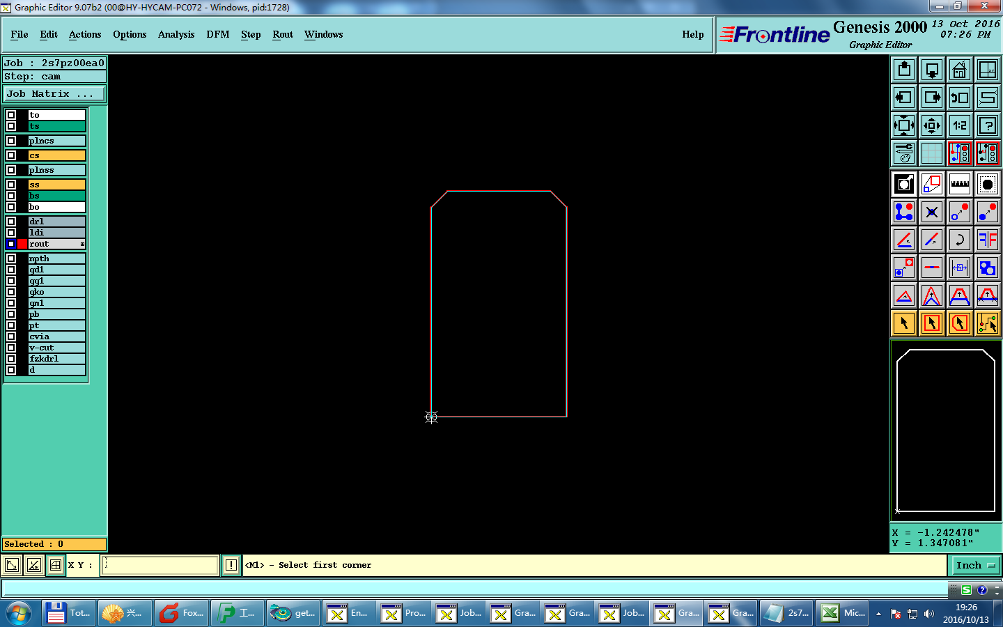Click the pan left arrow icon
The width and height of the screenshot is (1003, 627).
(904, 98)
